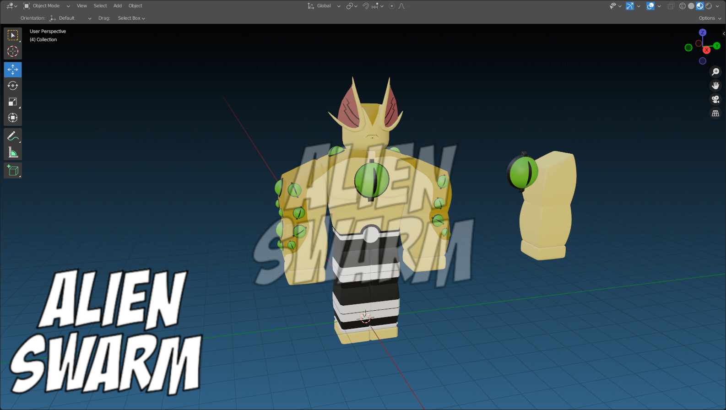Open the Select Box drag dropdown
Screen dimensions: 726x410
tap(131, 18)
